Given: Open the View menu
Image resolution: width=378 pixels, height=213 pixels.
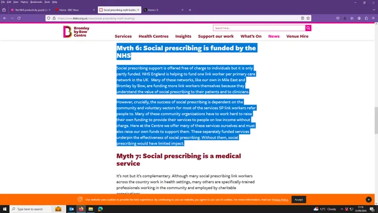Looking at the screenshot, I should coord(16,2).
